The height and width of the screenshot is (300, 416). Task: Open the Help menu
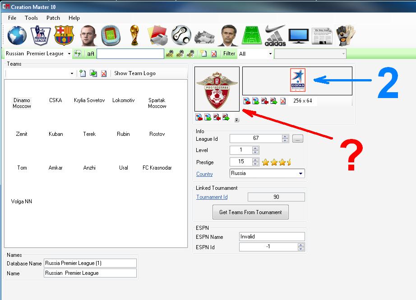click(x=74, y=18)
